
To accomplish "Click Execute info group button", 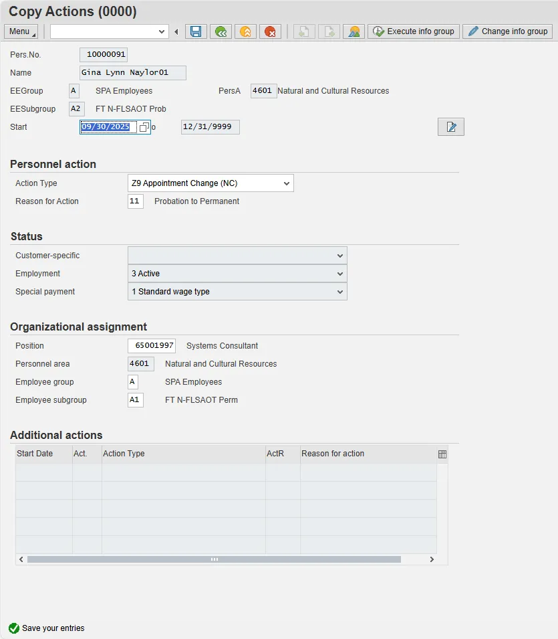I will 414,31.
